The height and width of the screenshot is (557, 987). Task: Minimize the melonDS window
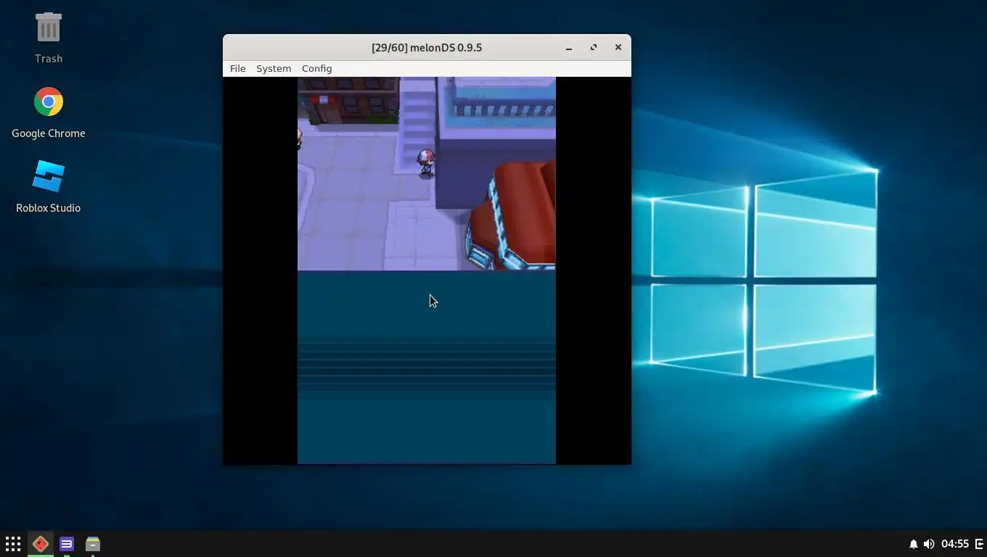pyautogui.click(x=569, y=48)
